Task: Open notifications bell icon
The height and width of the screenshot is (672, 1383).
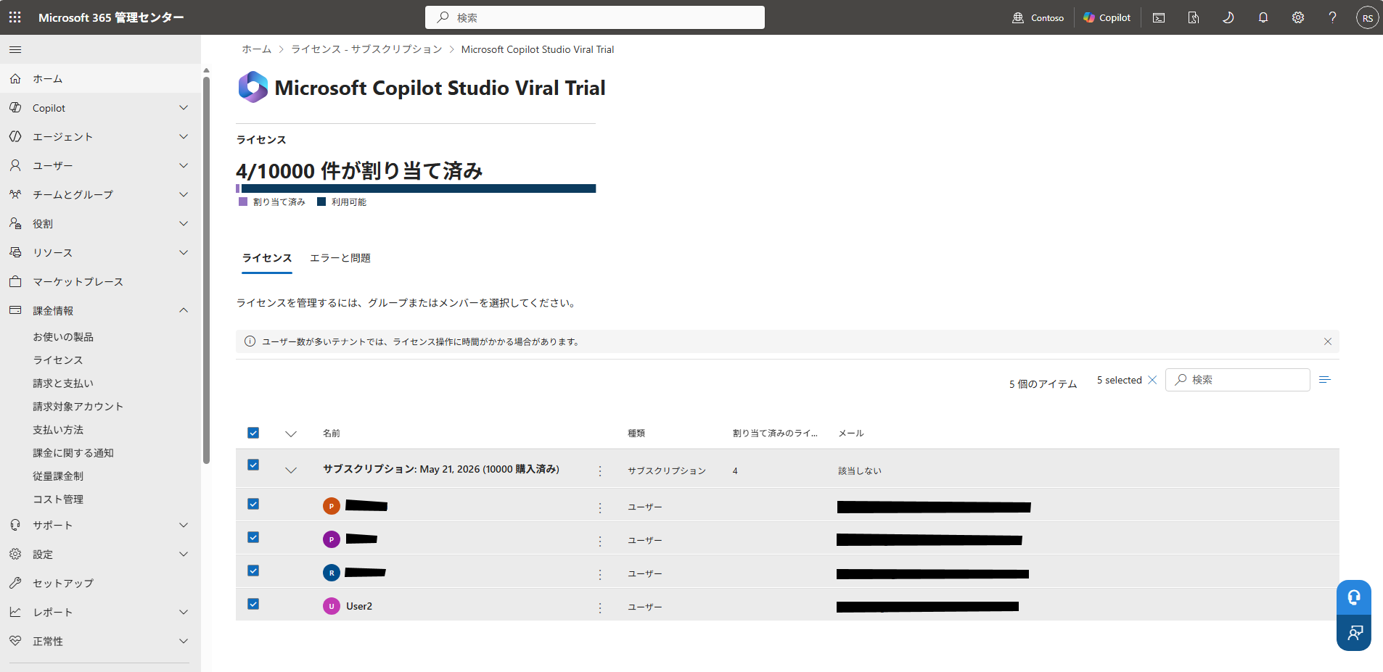Action: (1263, 17)
